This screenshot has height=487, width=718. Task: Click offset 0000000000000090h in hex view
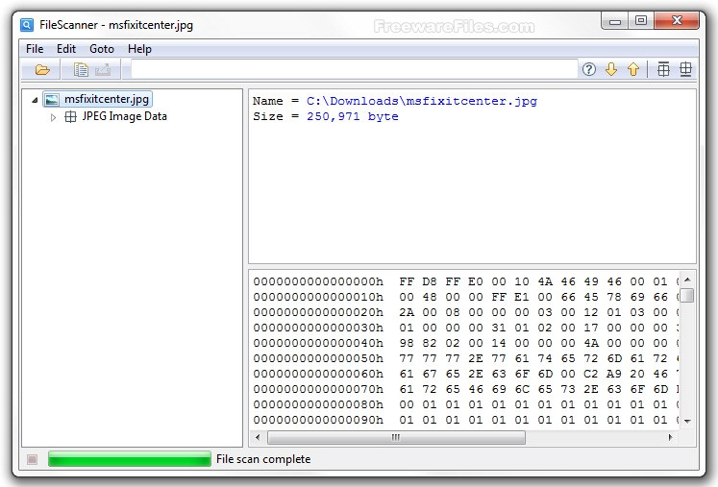(x=318, y=420)
